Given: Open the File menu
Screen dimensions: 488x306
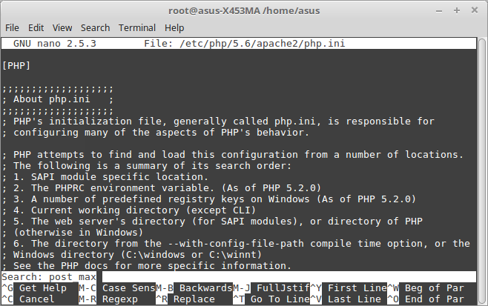Looking at the screenshot, I should click(x=12, y=27).
